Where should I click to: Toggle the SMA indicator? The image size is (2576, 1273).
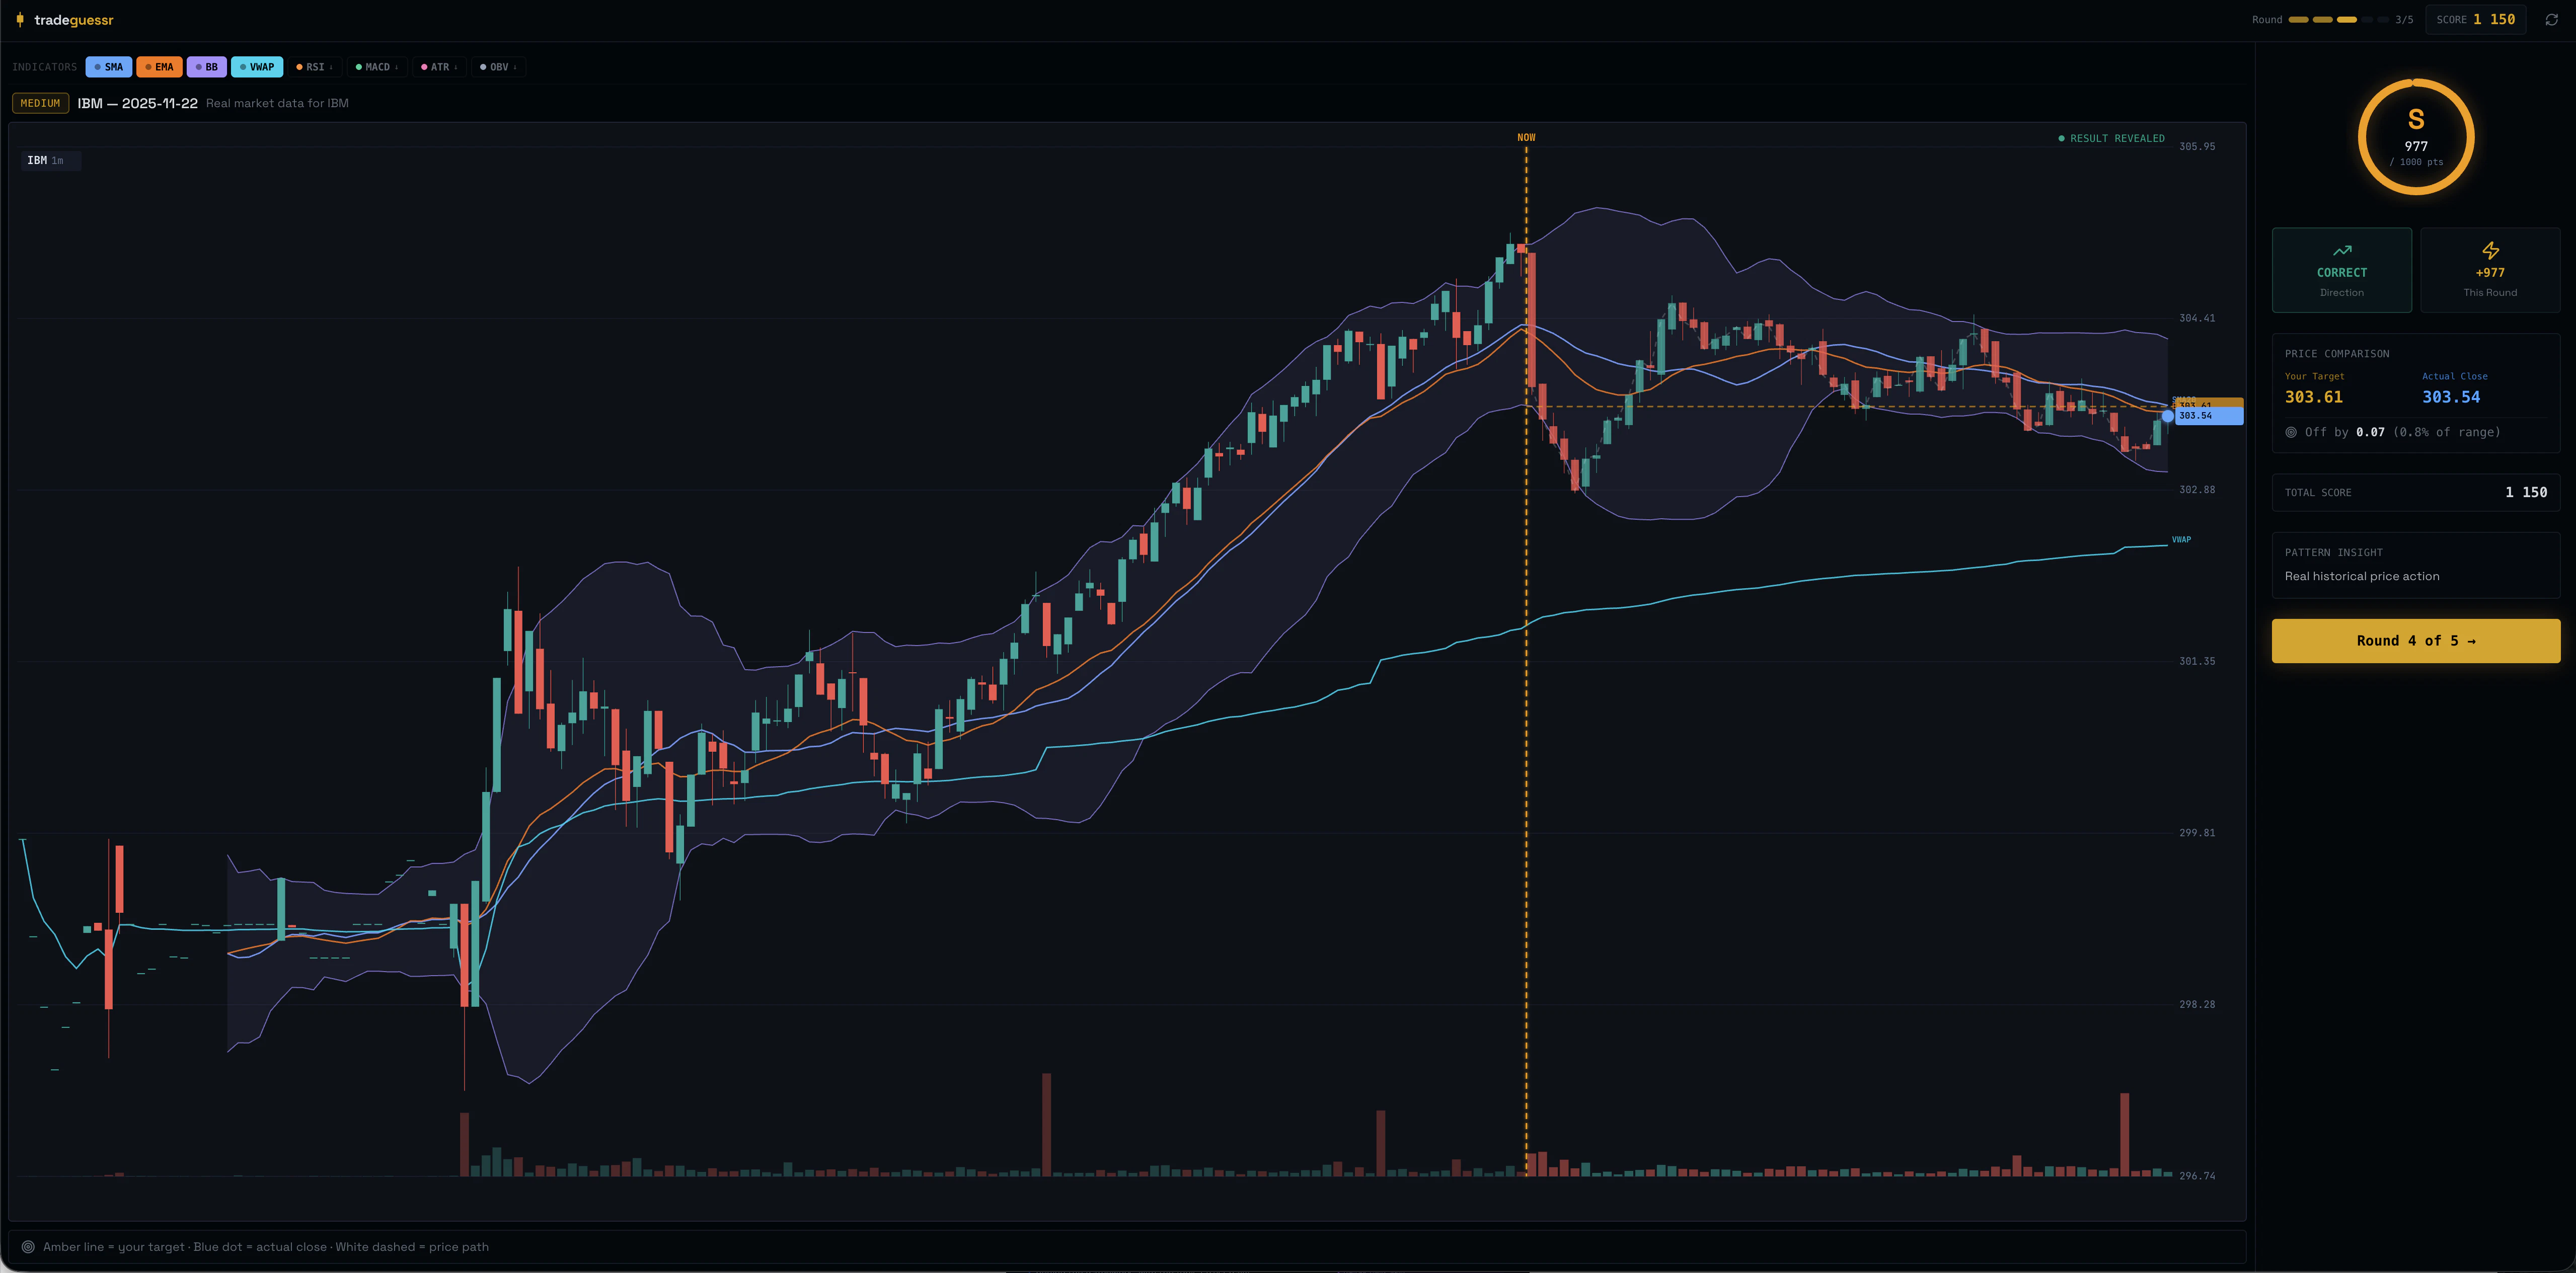(x=108, y=67)
